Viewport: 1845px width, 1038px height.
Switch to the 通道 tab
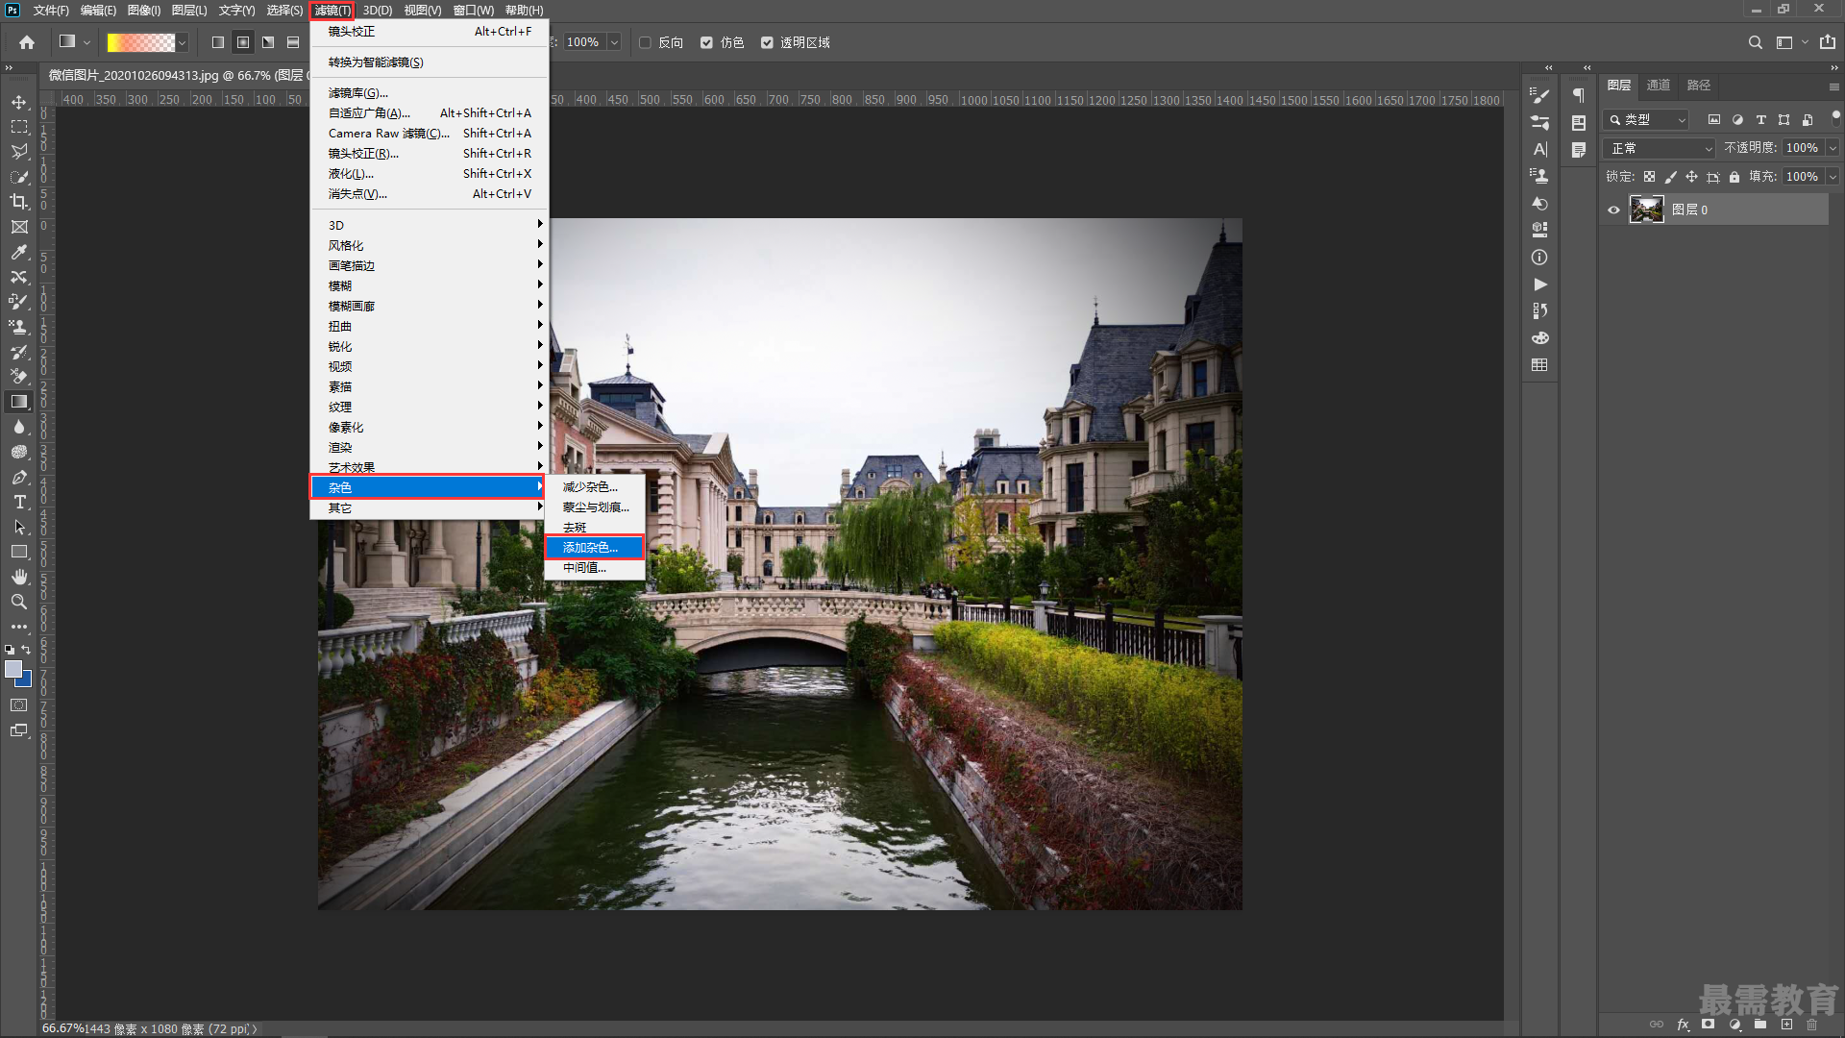(1659, 86)
